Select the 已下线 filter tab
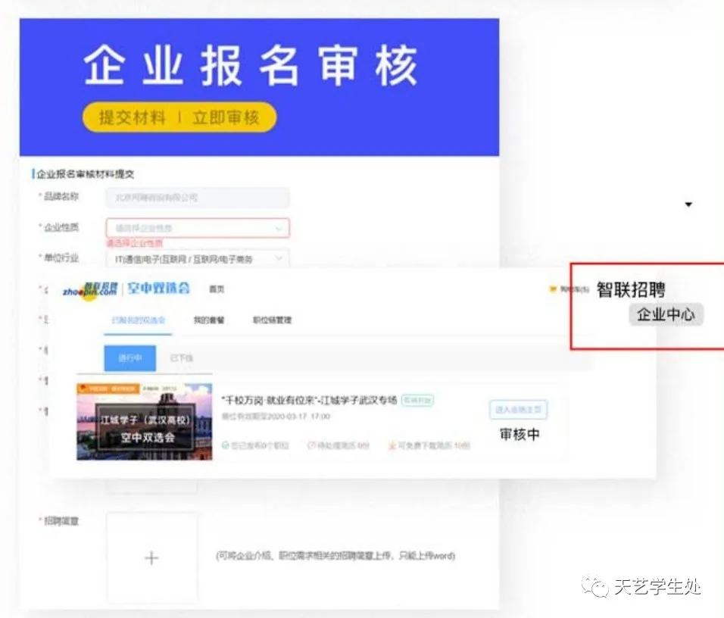724x618 pixels. point(182,358)
